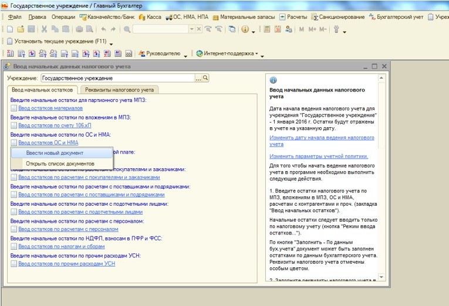Switch to Реквизиты налогового учета tab

[x=119, y=90]
